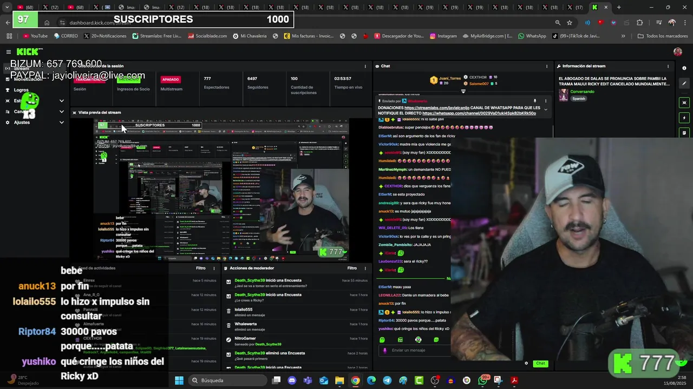Open Telegram from the taskbar
Image resolution: width=693 pixels, height=389 pixels.
pyautogui.click(x=387, y=380)
